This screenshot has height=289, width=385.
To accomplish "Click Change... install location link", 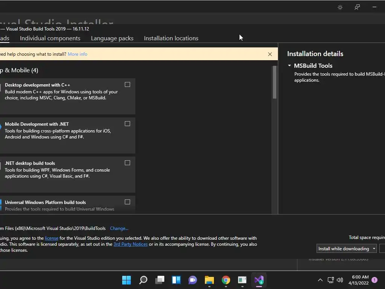I will [x=119, y=228].
